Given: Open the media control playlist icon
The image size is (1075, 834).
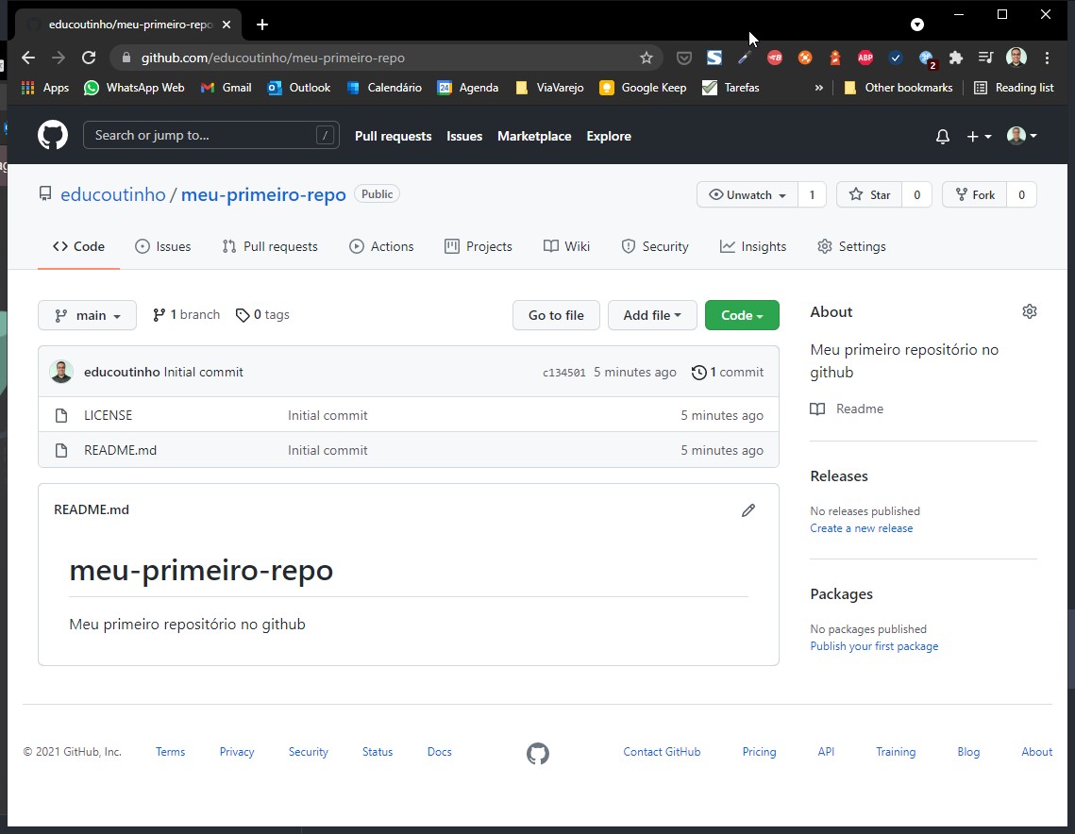Looking at the screenshot, I should [x=986, y=58].
